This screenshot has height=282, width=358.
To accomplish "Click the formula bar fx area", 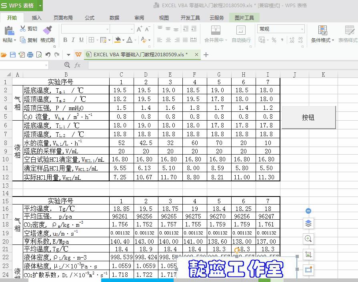I will 78,65.
